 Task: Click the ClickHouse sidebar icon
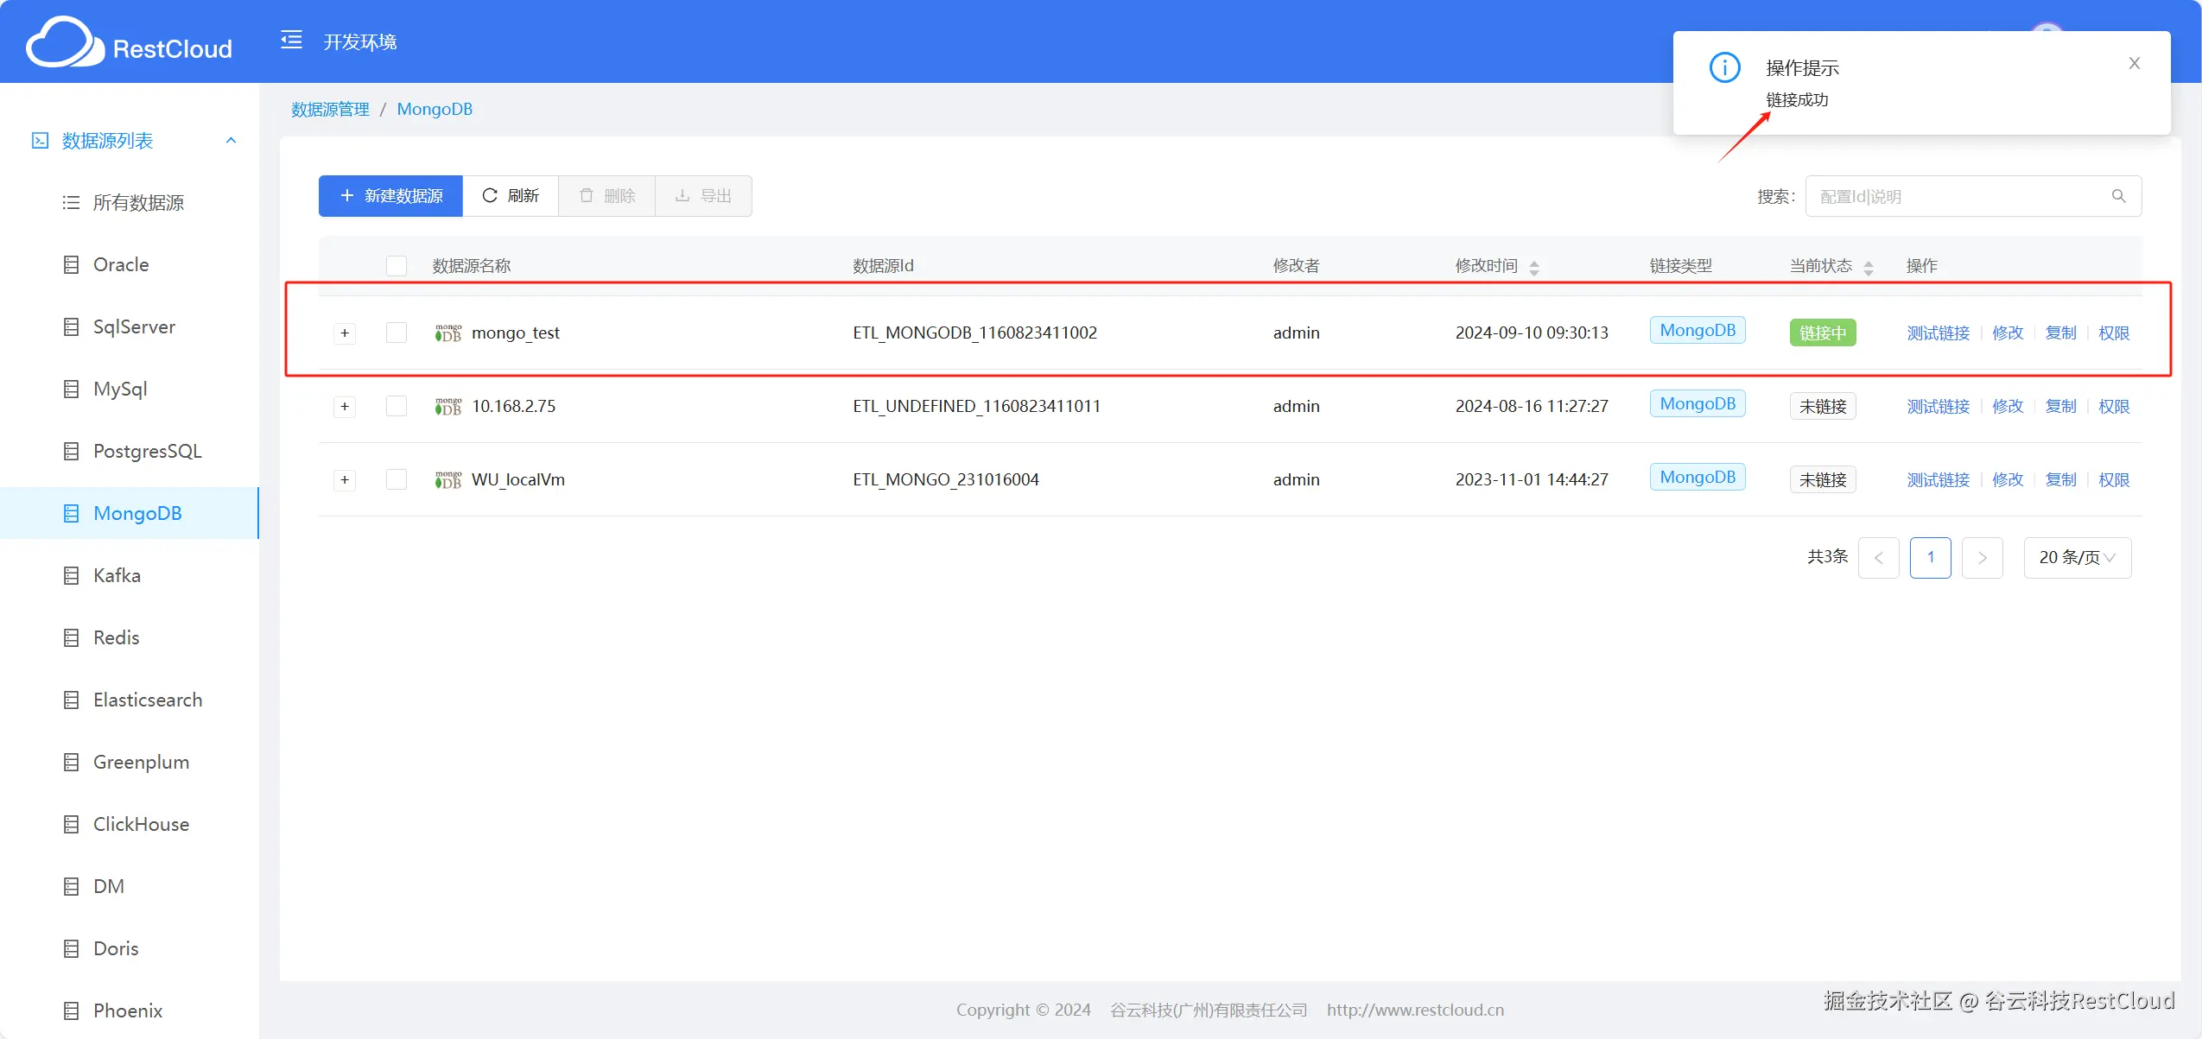pyautogui.click(x=72, y=824)
